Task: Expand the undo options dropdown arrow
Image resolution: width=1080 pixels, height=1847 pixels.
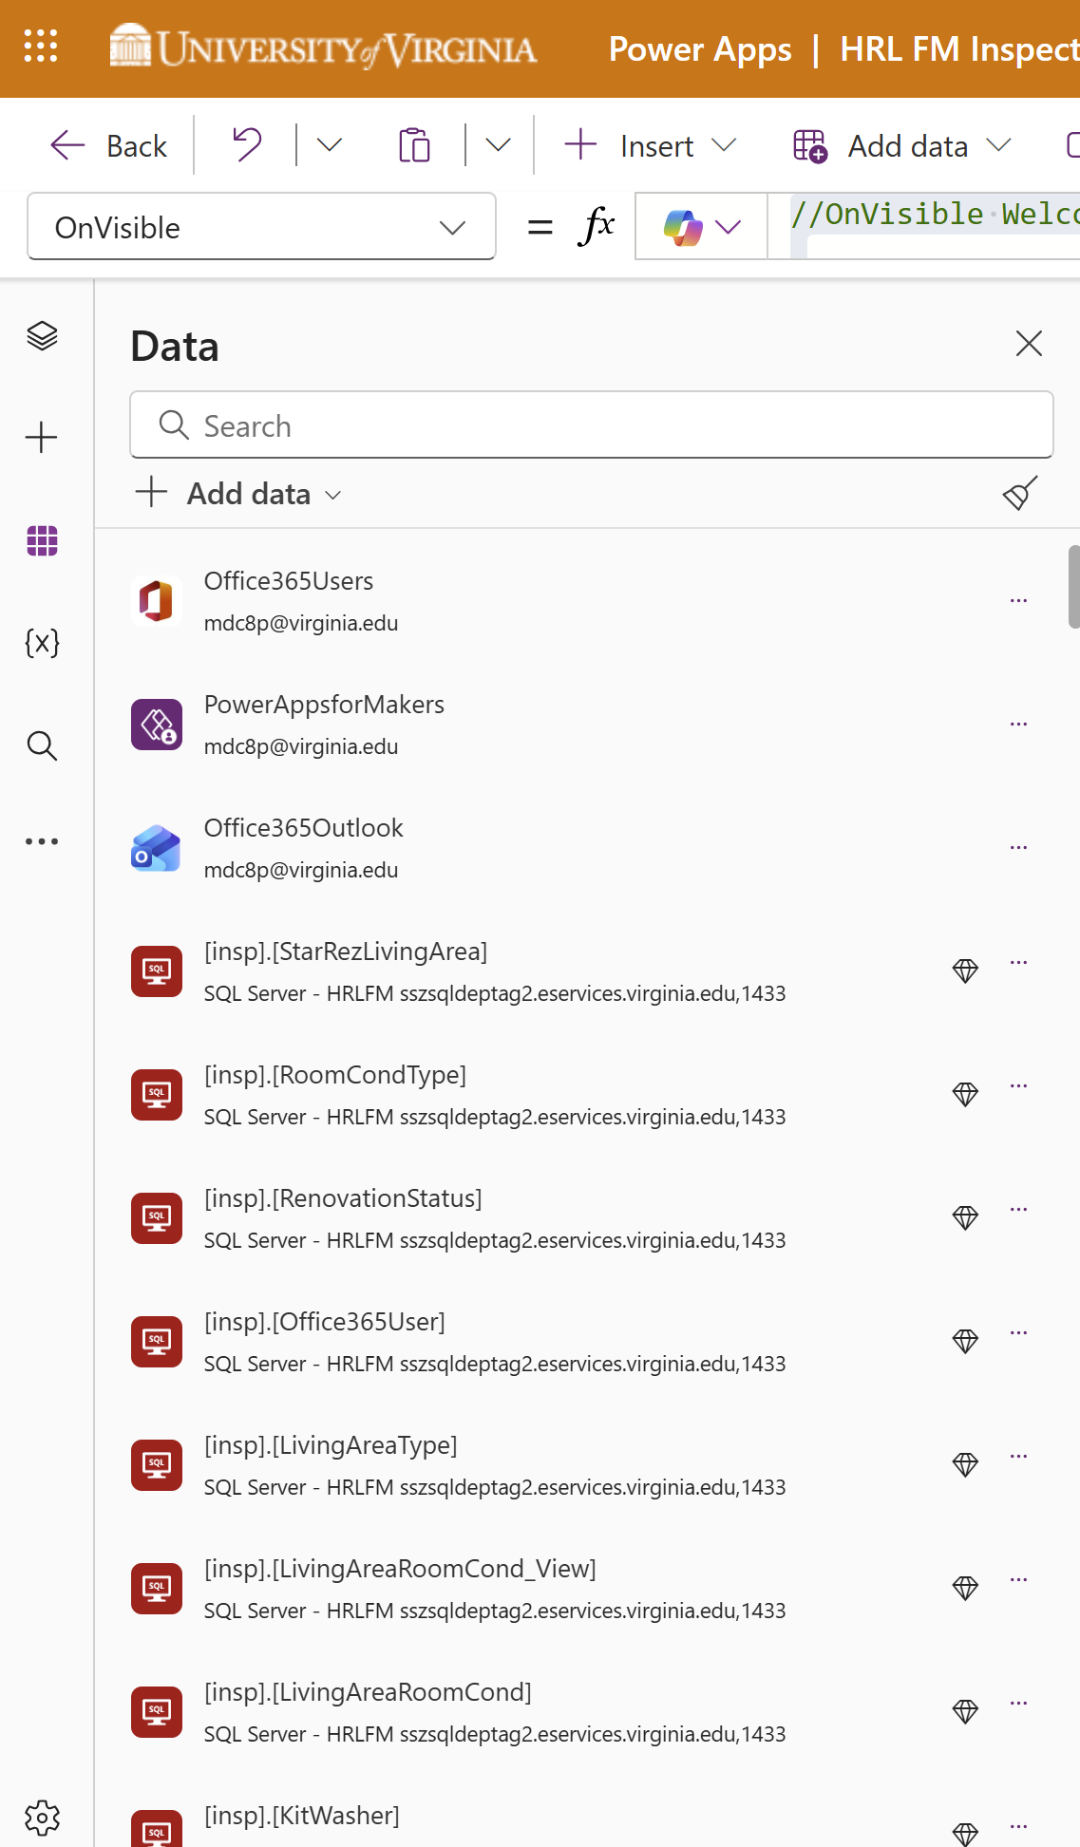Action: pyautogui.click(x=329, y=145)
